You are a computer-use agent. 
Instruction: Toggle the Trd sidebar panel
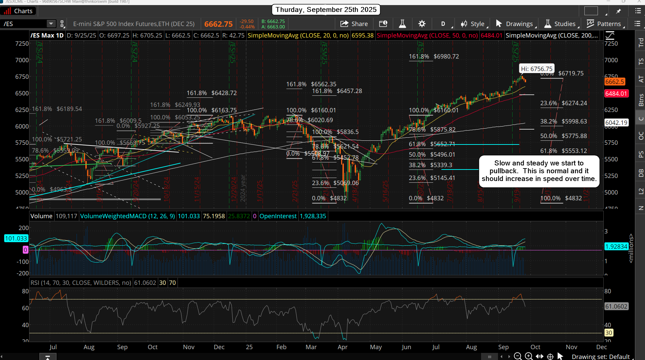tap(640, 42)
